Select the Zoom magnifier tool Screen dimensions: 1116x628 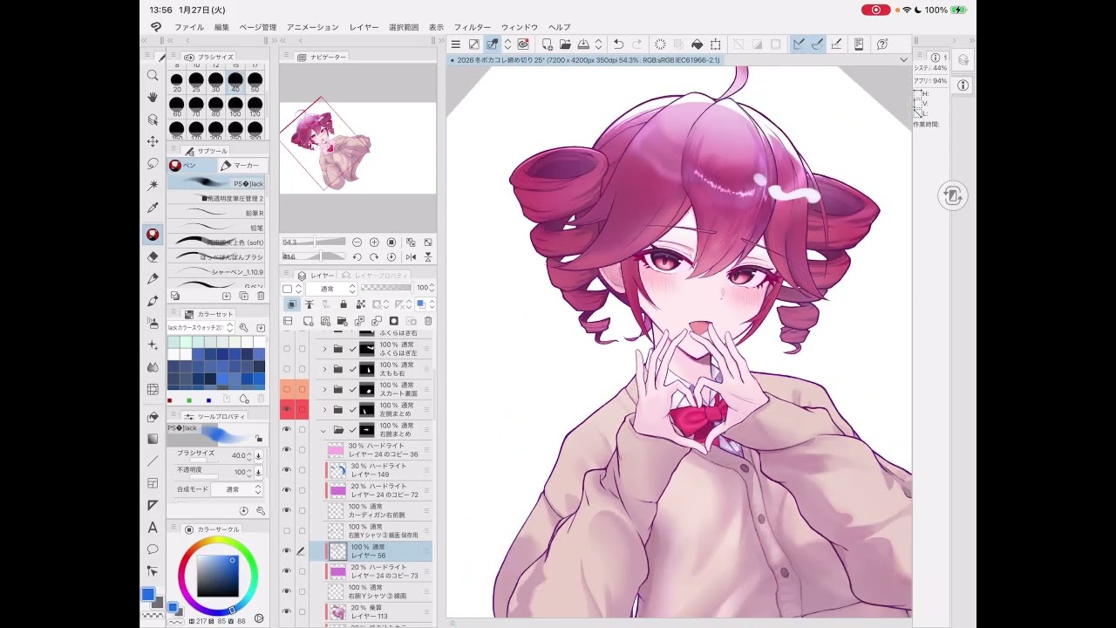click(153, 76)
